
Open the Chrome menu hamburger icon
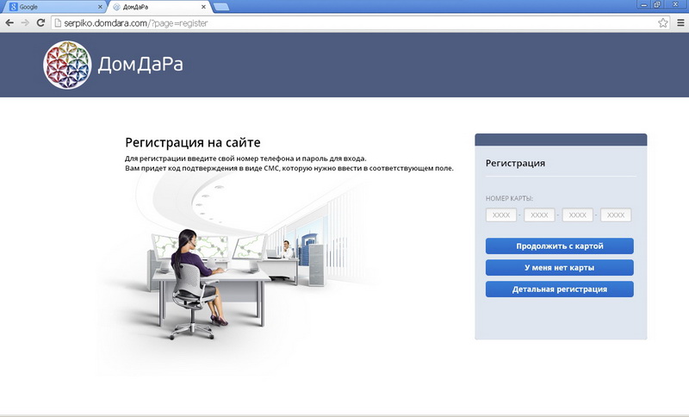click(x=680, y=23)
